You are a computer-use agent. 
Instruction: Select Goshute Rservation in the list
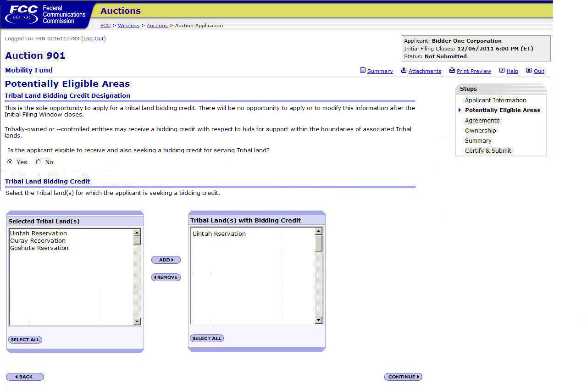39,248
